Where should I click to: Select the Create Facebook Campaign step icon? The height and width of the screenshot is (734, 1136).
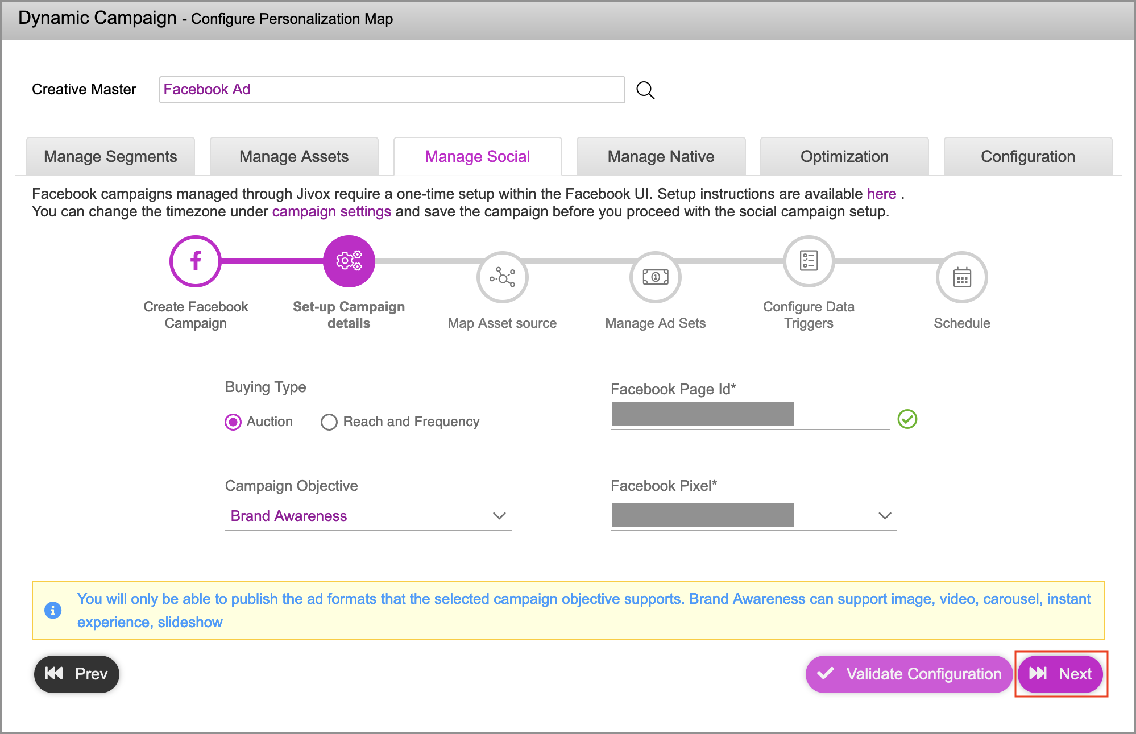(x=196, y=261)
